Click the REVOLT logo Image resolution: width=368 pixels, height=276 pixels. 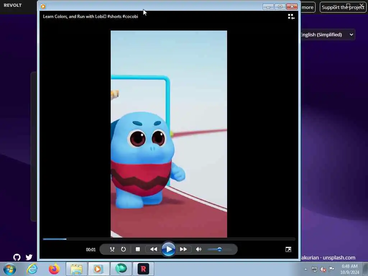tap(13, 5)
